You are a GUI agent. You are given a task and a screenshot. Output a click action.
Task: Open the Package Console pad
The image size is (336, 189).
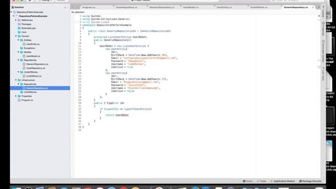(310, 181)
